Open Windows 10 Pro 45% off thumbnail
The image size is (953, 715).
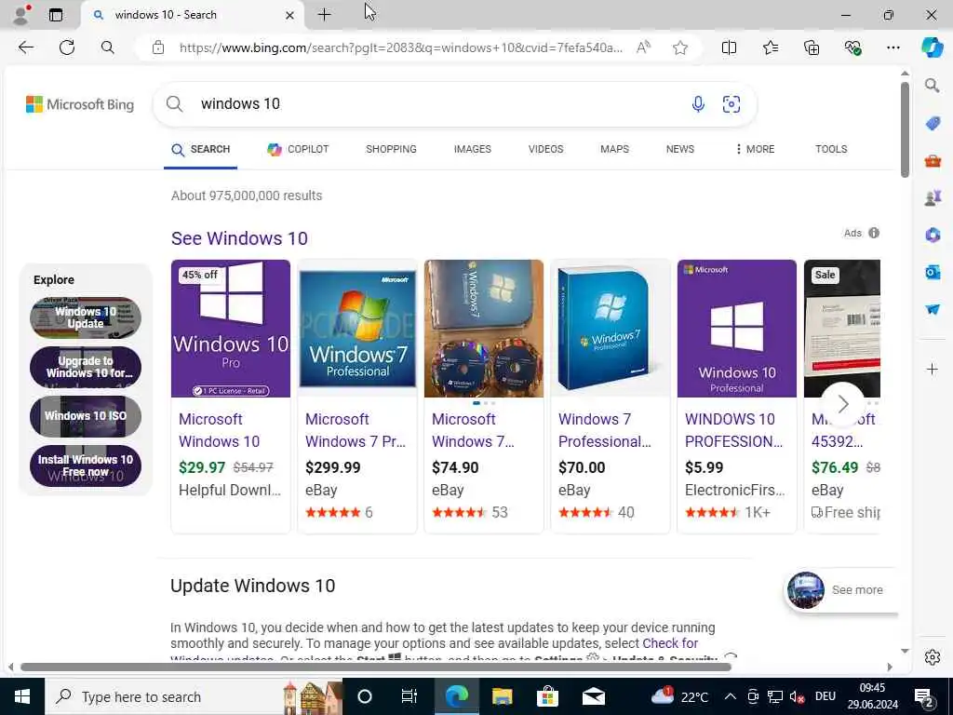tap(231, 329)
